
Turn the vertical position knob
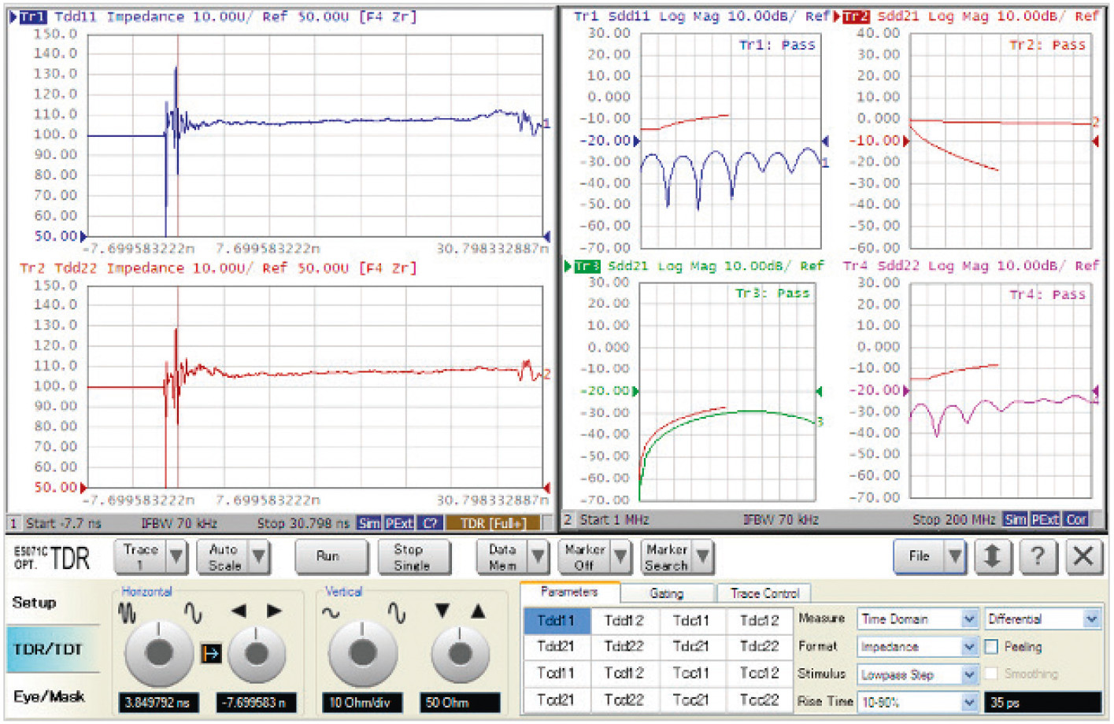click(460, 652)
